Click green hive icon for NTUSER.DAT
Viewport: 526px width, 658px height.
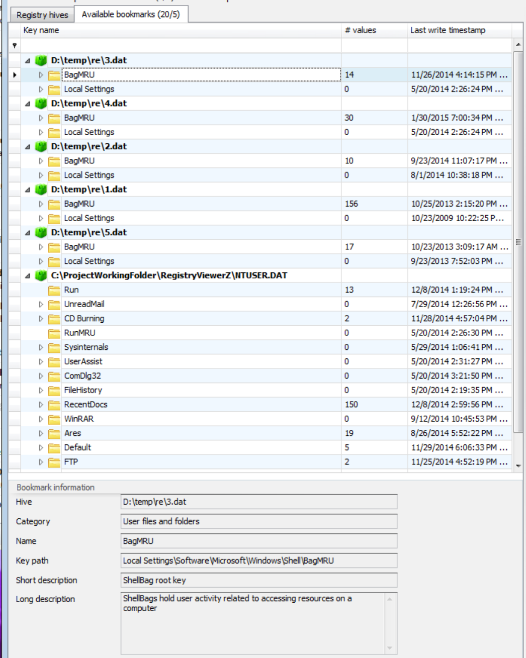41,275
